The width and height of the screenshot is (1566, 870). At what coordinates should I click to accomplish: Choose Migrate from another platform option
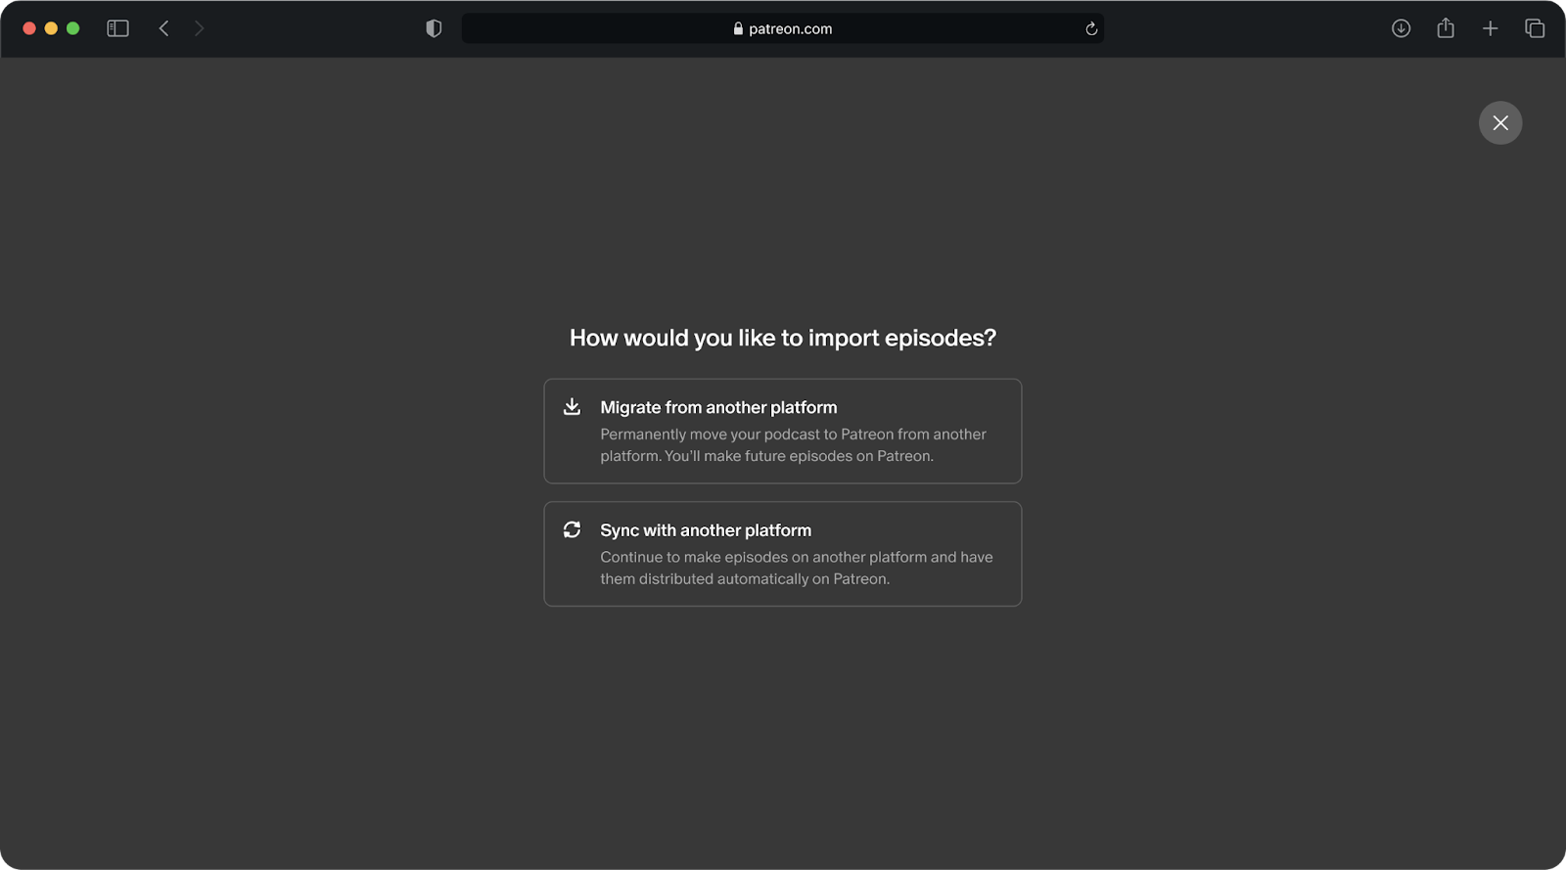pos(783,432)
